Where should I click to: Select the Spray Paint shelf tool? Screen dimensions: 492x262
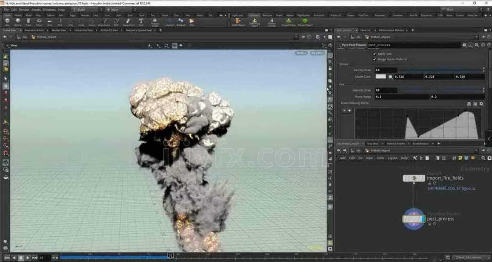[129, 22]
